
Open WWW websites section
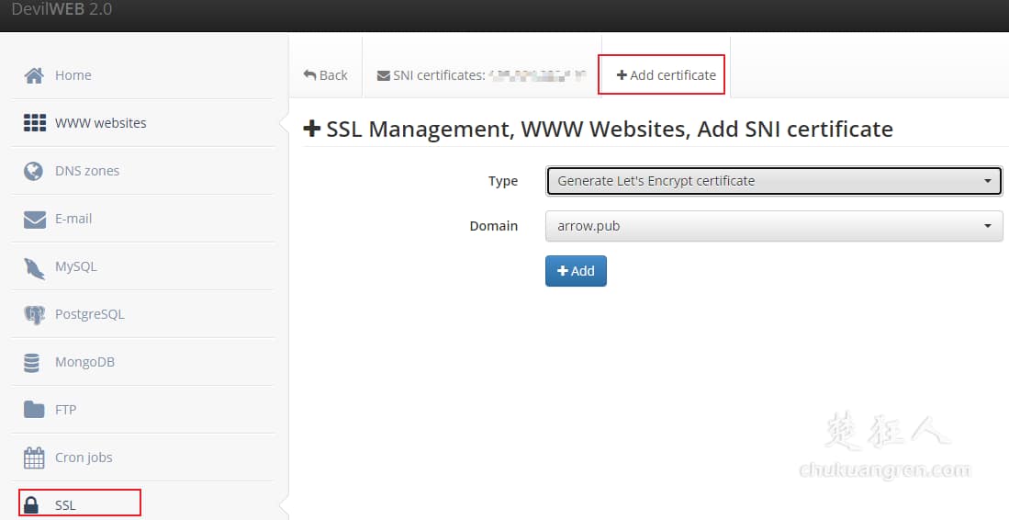point(101,123)
